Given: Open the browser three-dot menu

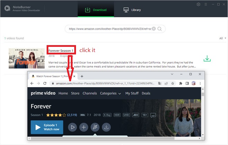Looking at the screenshot, I should 200,83.
